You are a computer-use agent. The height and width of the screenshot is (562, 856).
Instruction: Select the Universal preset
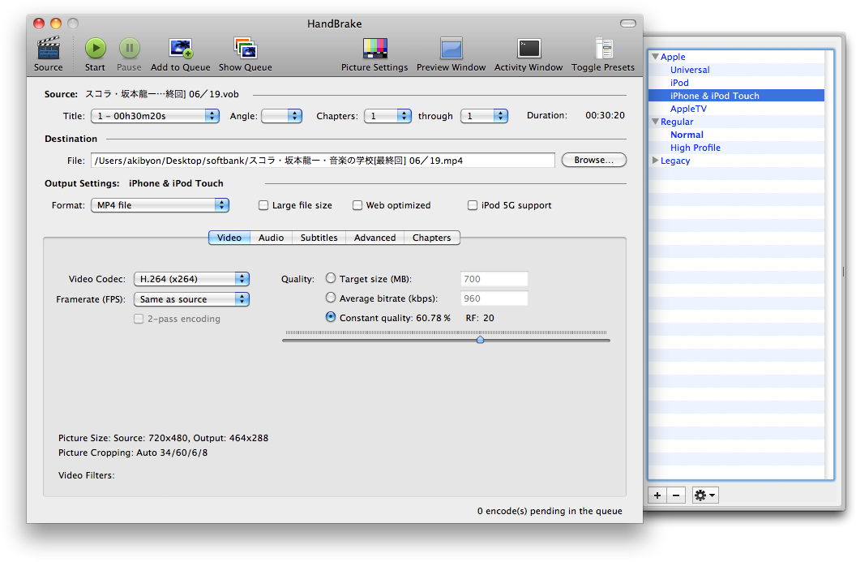[690, 70]
